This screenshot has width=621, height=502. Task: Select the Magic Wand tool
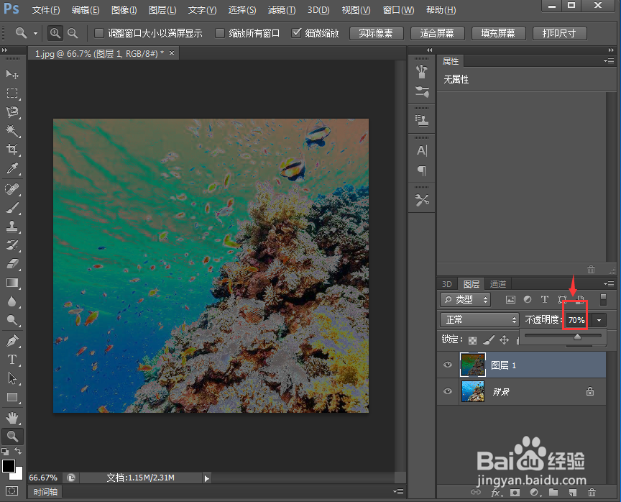[12, 130]
